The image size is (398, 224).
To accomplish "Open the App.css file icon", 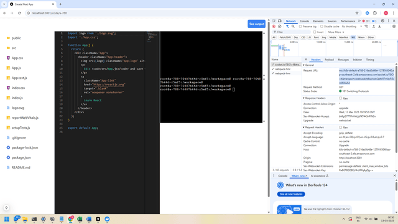I will tap(8, 58).
